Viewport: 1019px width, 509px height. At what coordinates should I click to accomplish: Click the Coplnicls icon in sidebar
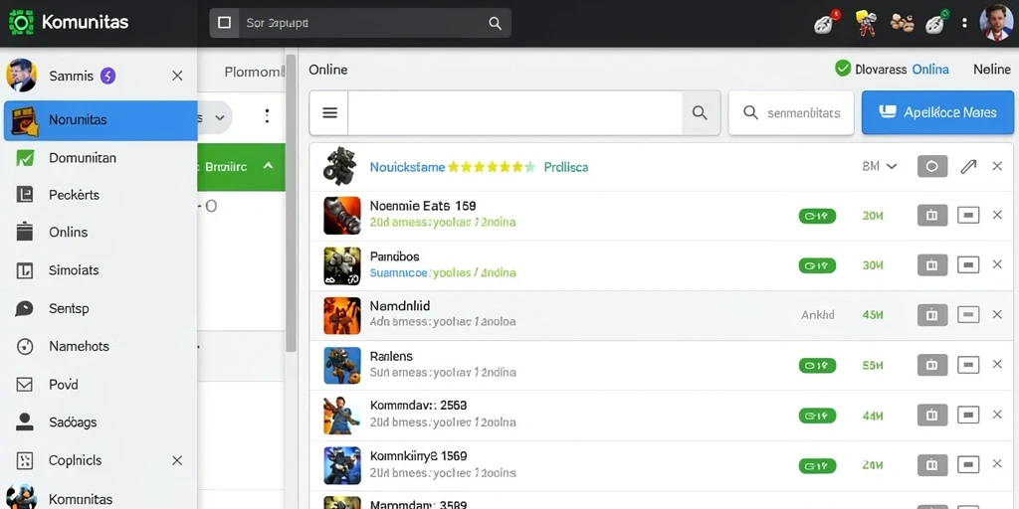click(x=25, y=460)
